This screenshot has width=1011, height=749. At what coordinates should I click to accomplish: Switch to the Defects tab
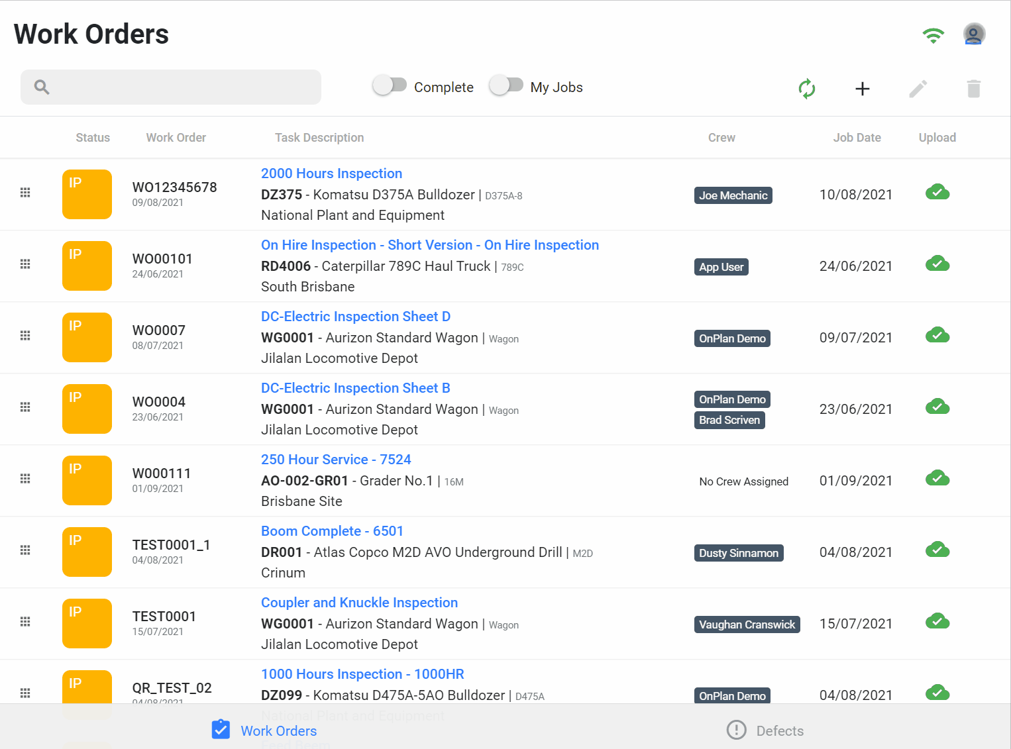[x=765, y=730]
